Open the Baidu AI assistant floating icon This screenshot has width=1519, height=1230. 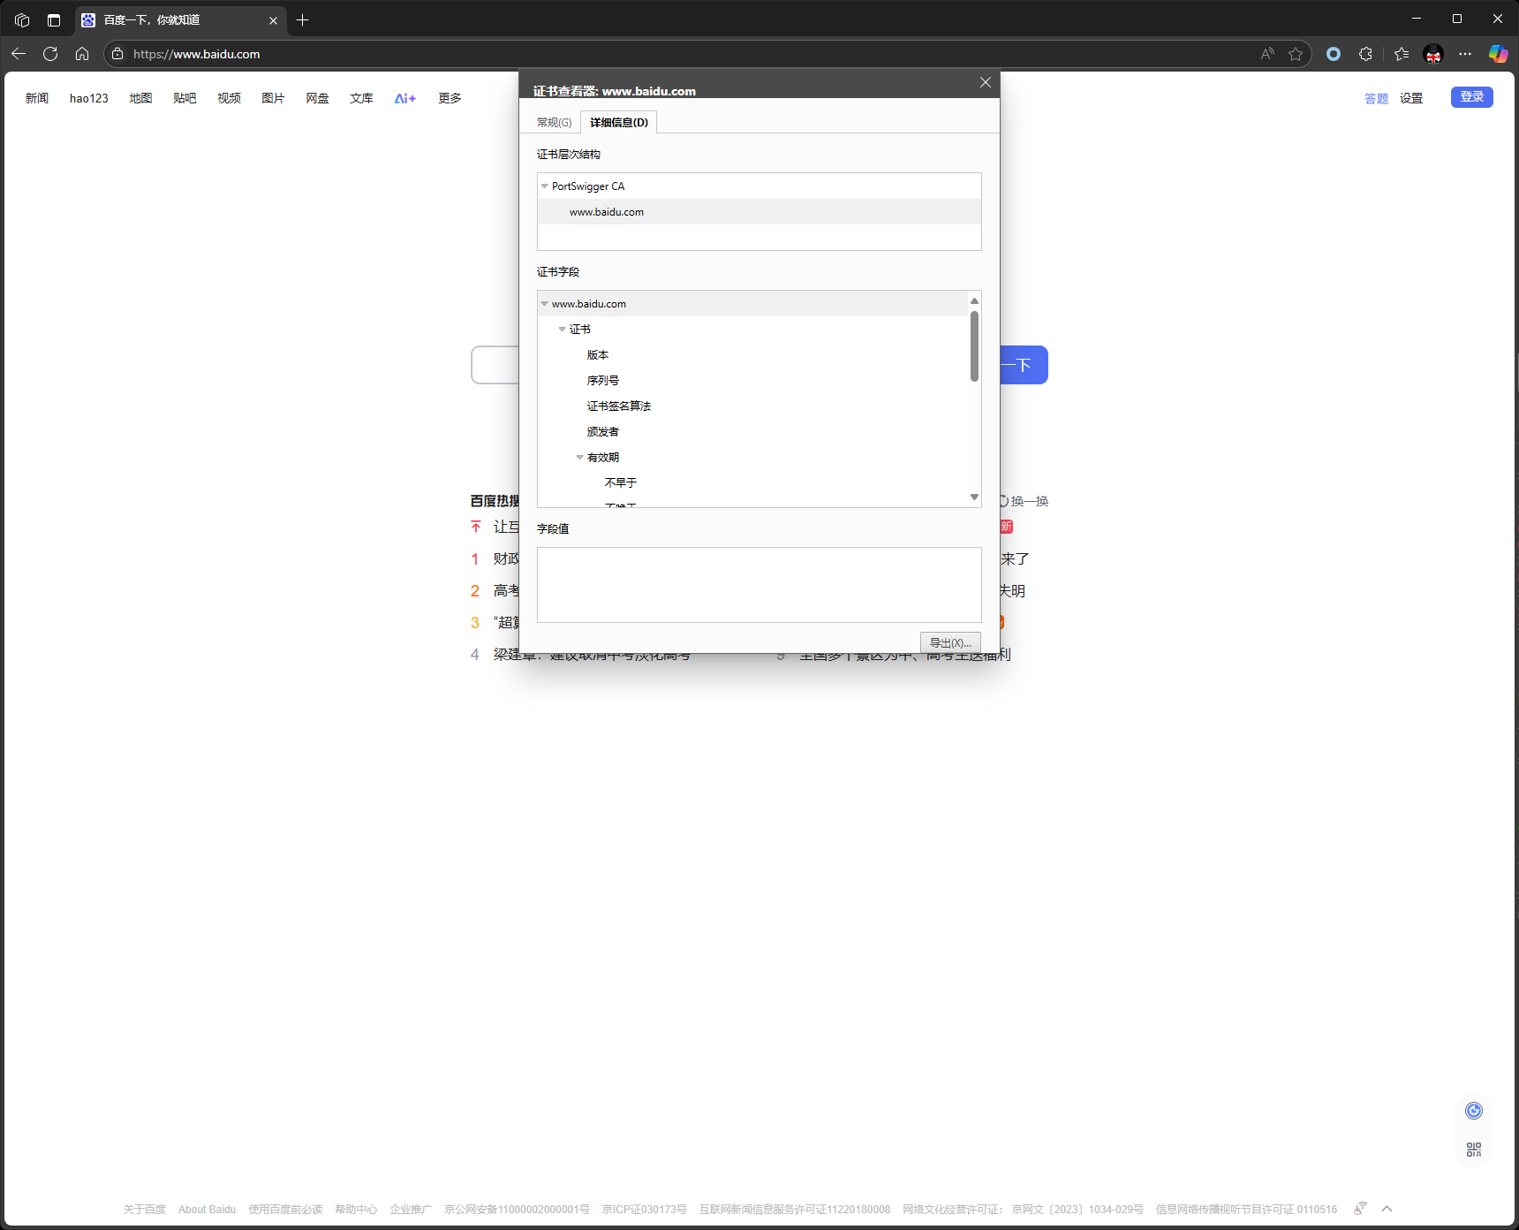(1474, 1111)
